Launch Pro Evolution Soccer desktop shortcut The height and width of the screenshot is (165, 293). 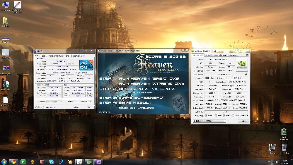[x=17, y=7]
